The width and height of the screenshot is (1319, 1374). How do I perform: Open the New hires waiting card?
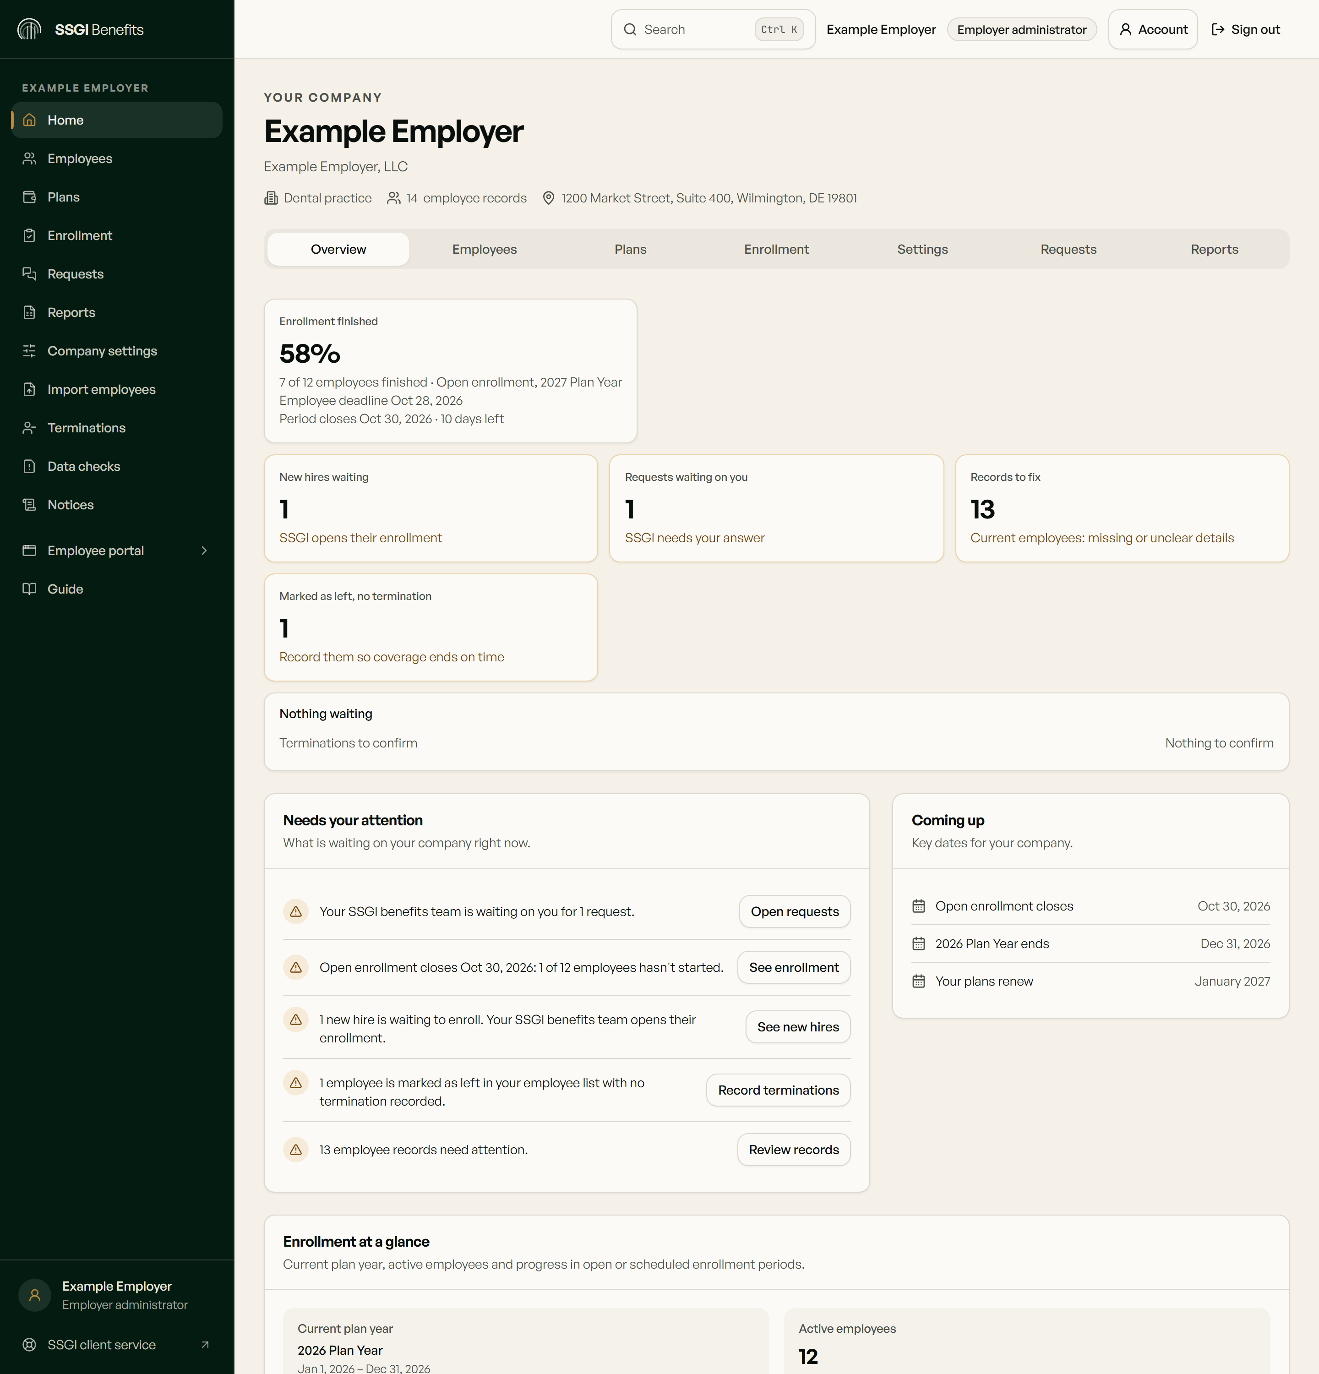pos(431,508)
